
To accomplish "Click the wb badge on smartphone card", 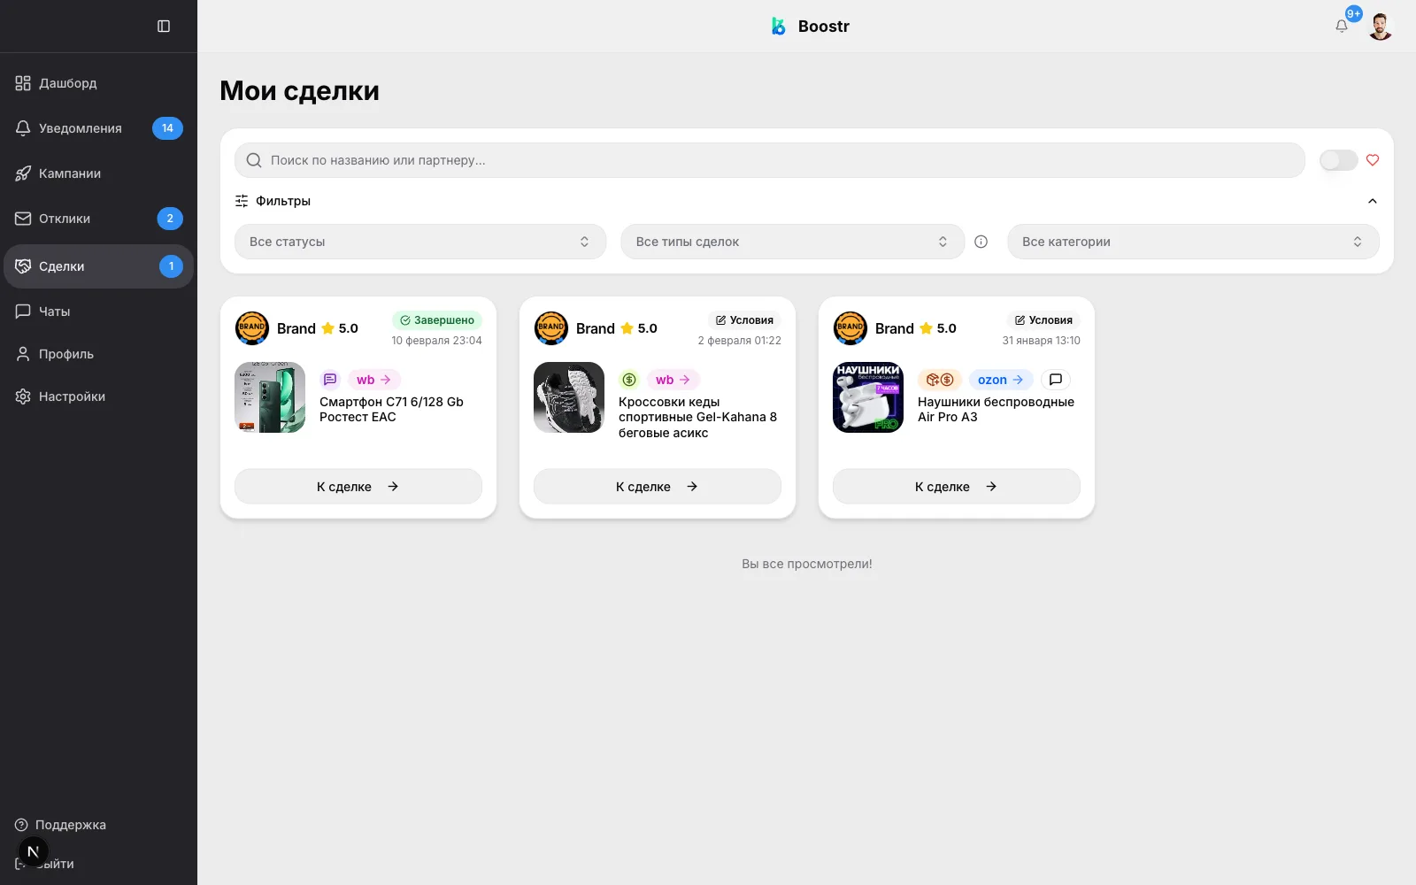I will (x=373, y=380).
